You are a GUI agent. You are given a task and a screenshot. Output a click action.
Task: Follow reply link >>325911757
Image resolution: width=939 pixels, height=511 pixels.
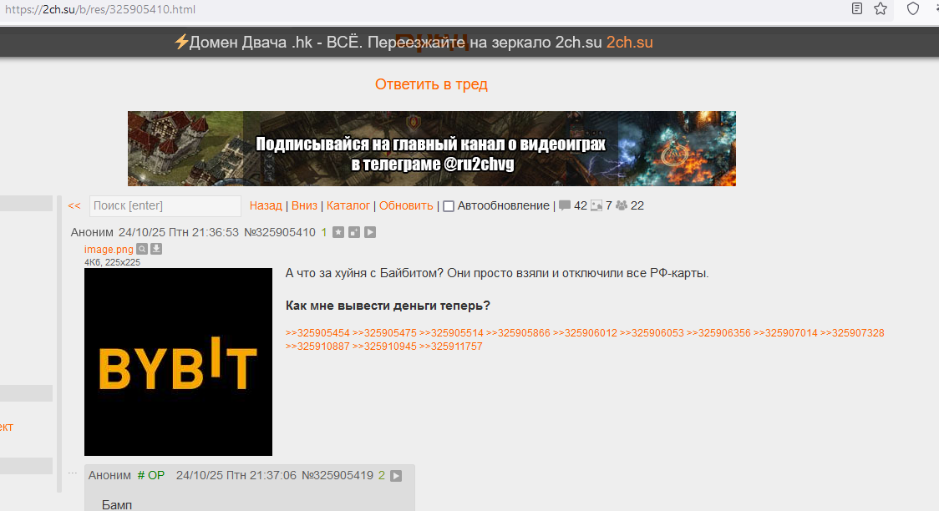[x=451, y=347]
